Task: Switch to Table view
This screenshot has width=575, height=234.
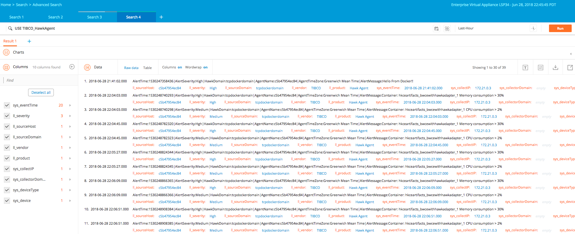Action: pyautogui.click(x=148, y=68)
